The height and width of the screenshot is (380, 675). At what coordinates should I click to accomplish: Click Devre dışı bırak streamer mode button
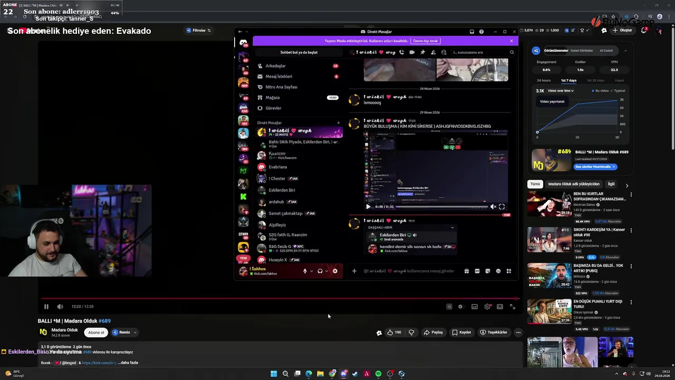tap(426, 41)
